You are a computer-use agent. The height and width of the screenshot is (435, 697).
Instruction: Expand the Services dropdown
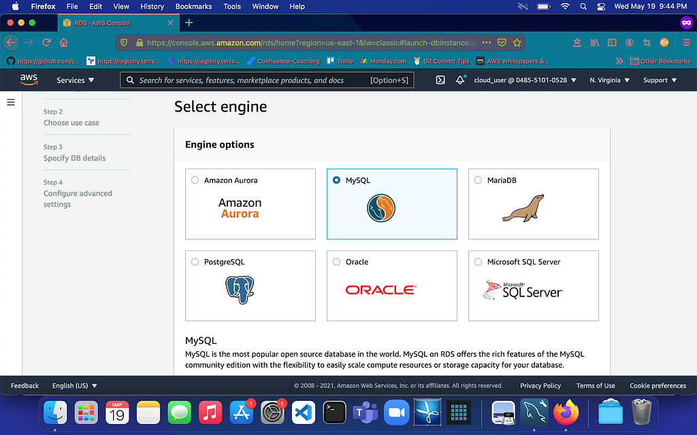tap(75, 80)
